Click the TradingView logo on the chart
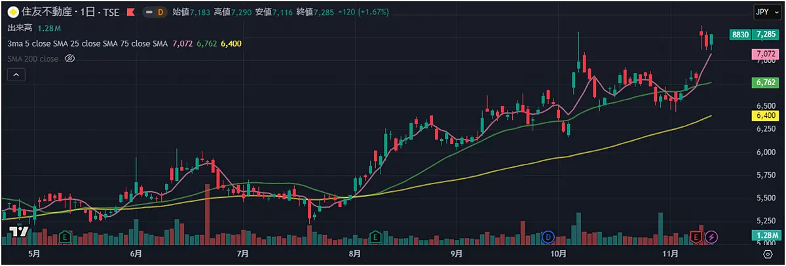The width and height of the screenshot is (786, 266). pos(20,232)
